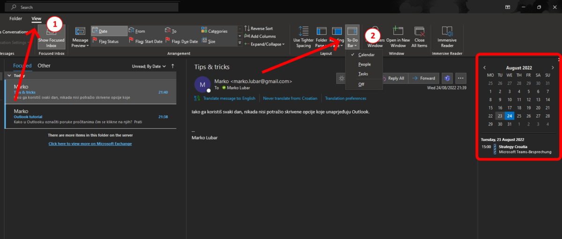The image size is (562, 239).
Task: Select date 31 in August calendar
Action: [x=510, y=124]
